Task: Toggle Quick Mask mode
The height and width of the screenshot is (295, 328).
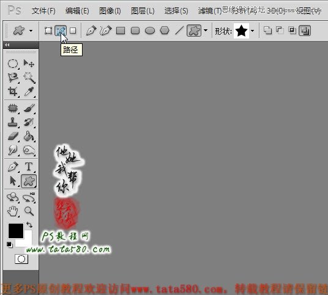Action: [x=21, y=259]
